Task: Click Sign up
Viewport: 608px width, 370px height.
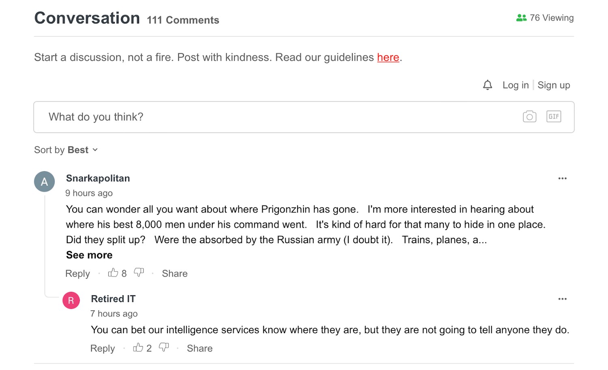Action: [554, 85]
